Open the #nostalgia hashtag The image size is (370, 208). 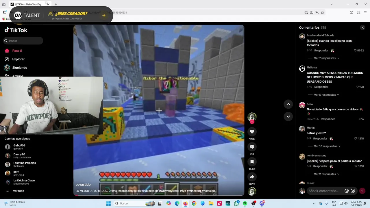point(208,191)
